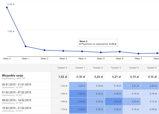This screenshot has height=114, width=159.
Task: Click the highlighted Week 6 data point
Action: (x=120, y=52)
